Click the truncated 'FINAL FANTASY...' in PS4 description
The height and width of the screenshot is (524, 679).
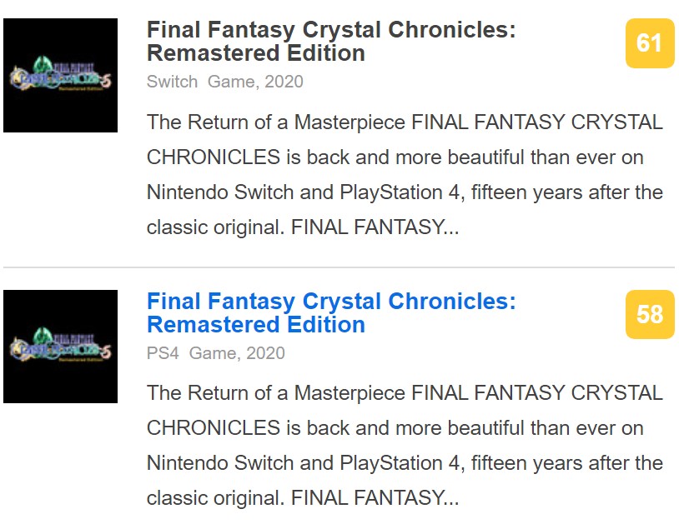click(x=375, y=498)
